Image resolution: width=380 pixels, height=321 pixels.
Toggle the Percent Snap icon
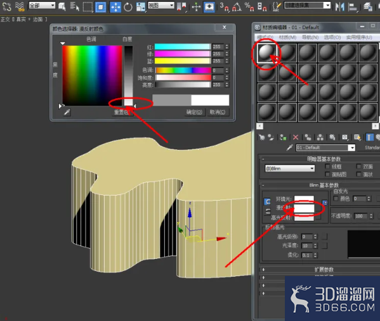pos(249,6)
